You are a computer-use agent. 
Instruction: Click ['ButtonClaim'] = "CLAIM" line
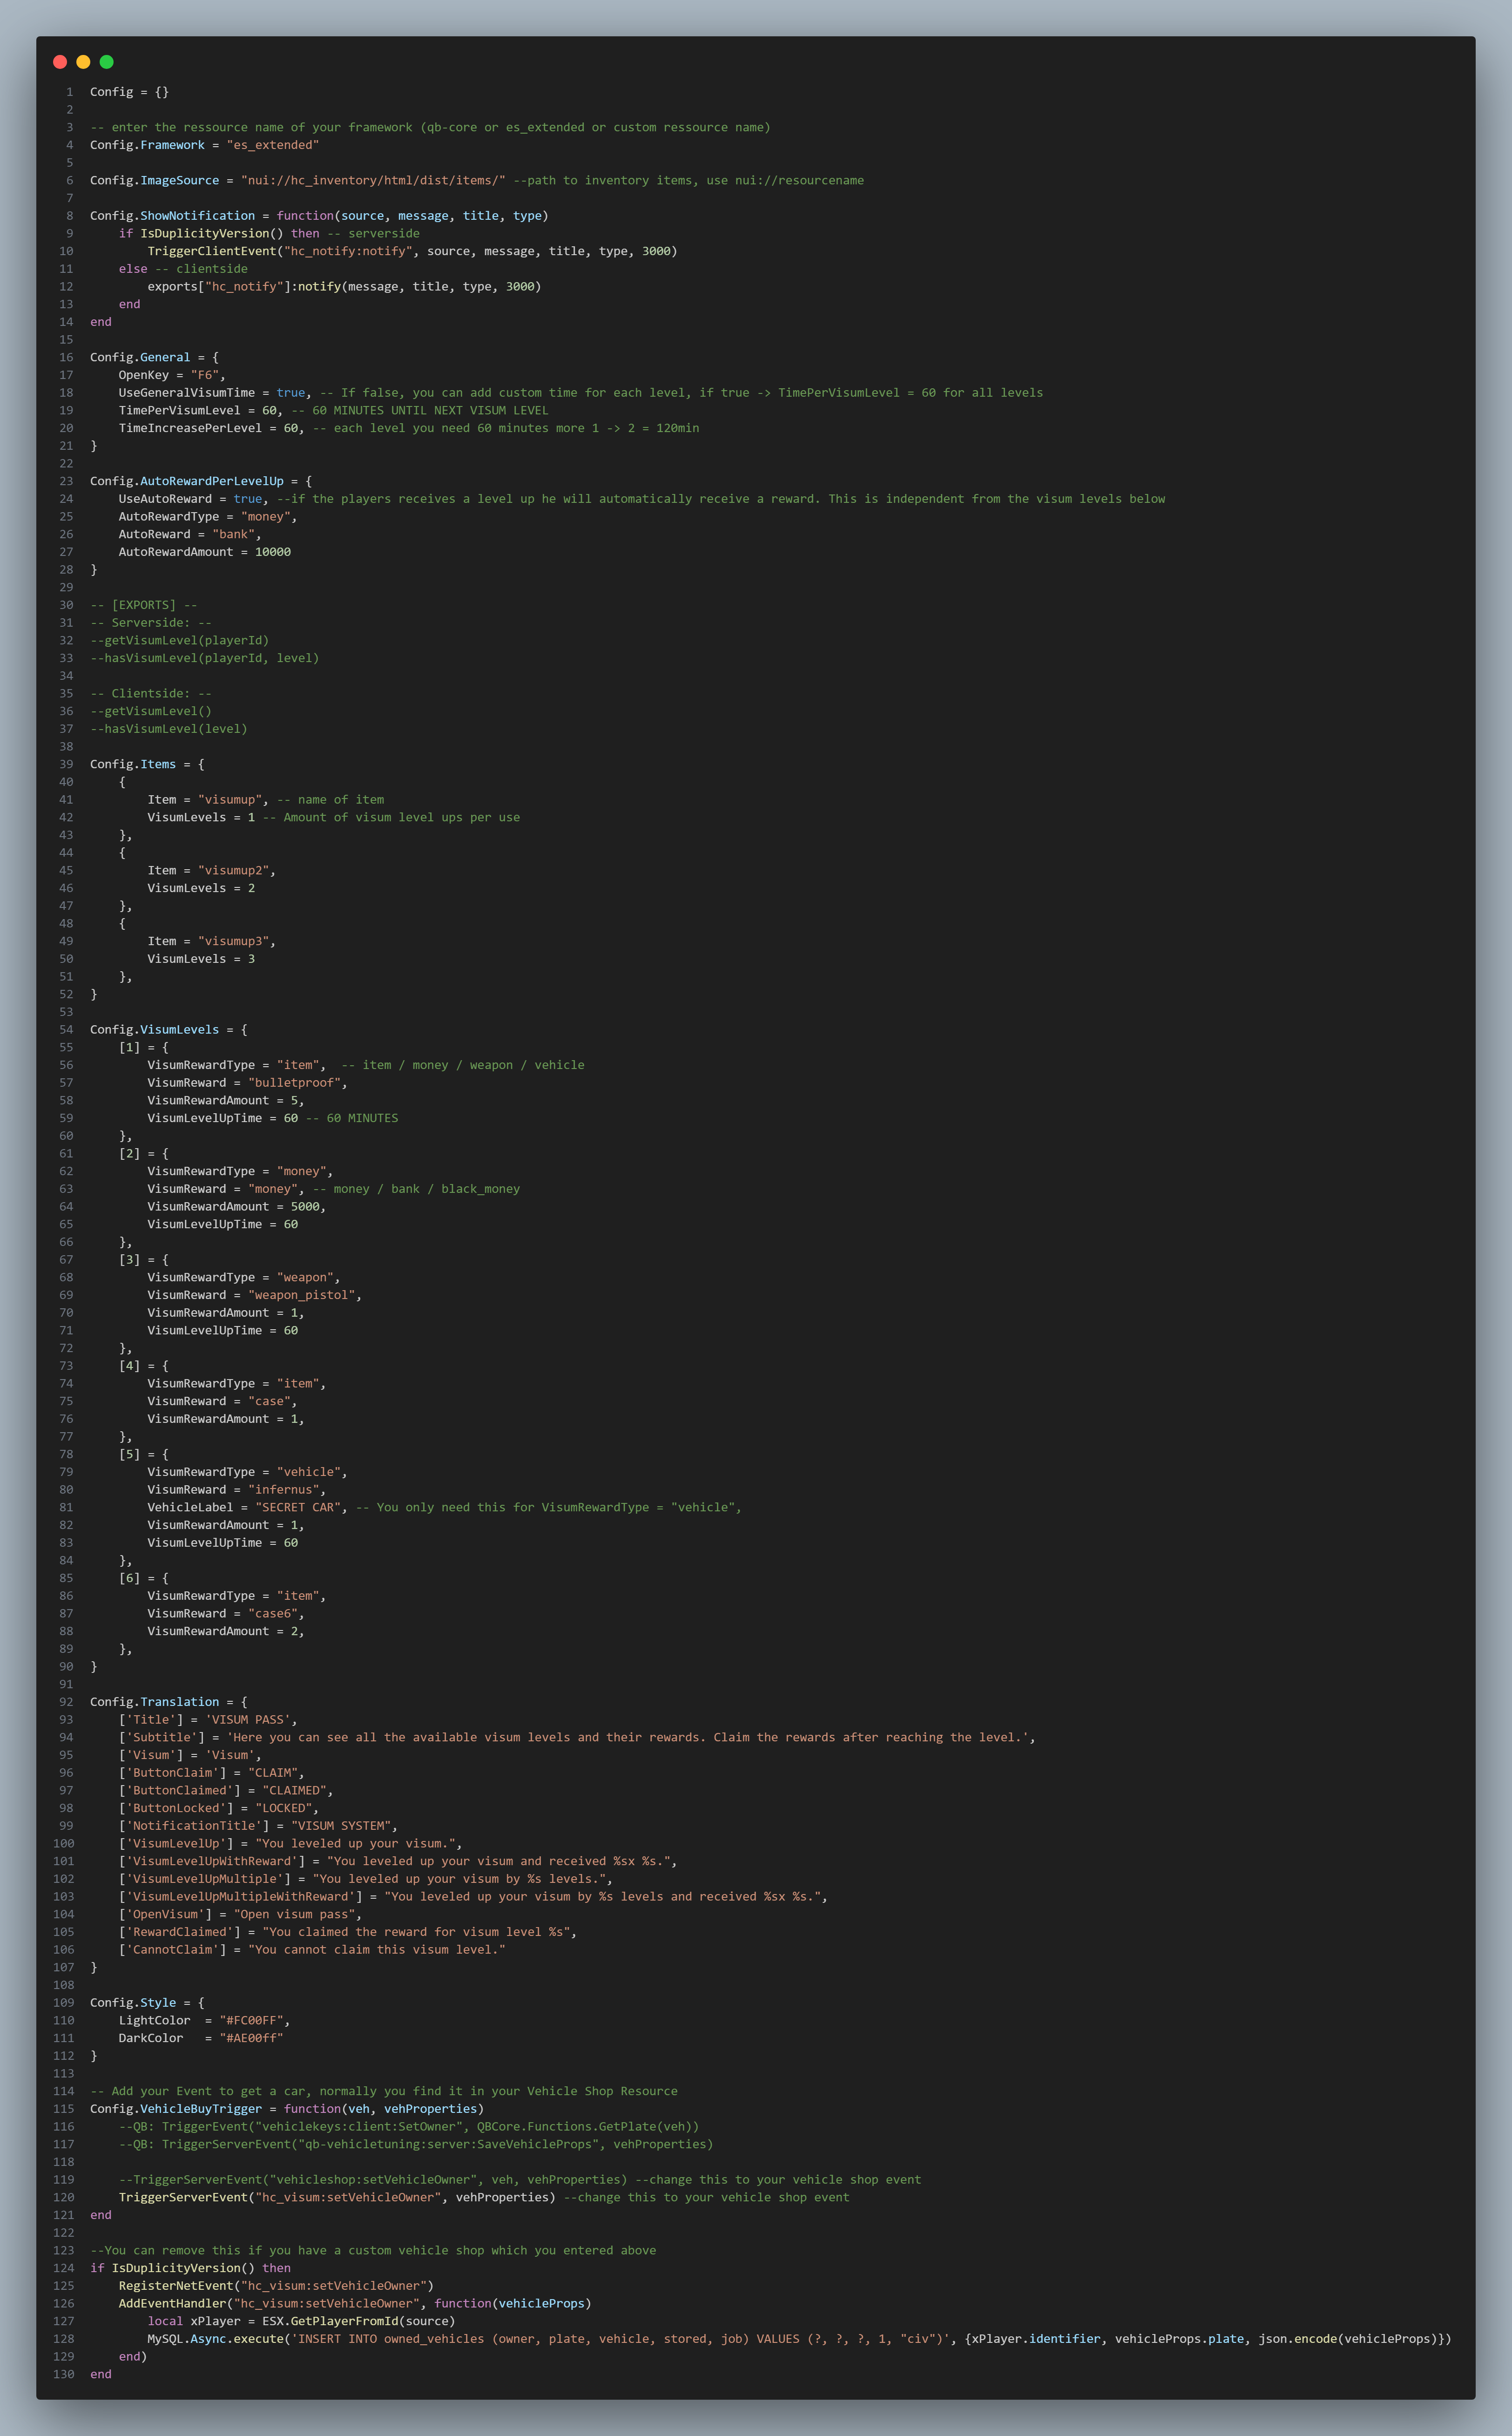212,1773
